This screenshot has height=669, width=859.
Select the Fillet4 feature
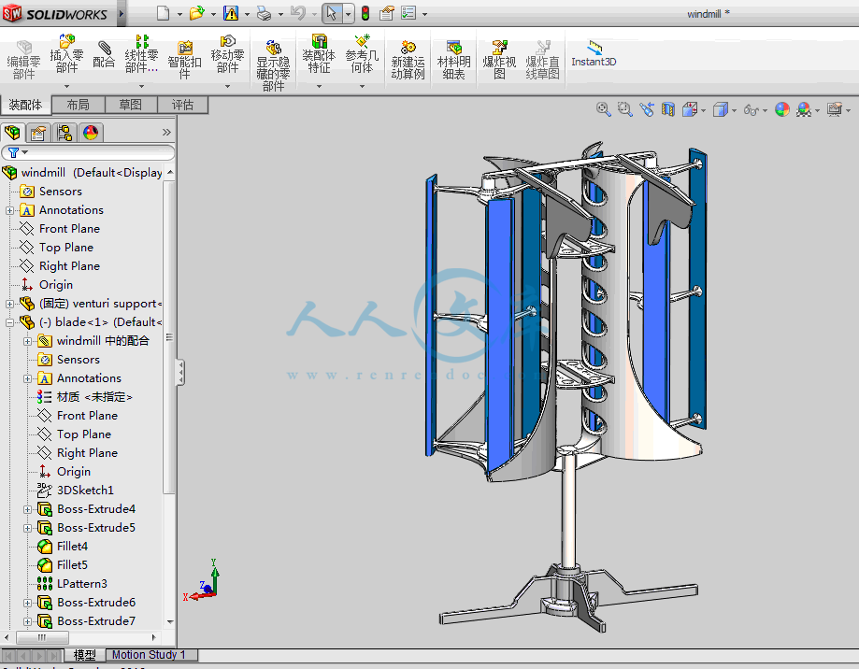pos(63,547)
